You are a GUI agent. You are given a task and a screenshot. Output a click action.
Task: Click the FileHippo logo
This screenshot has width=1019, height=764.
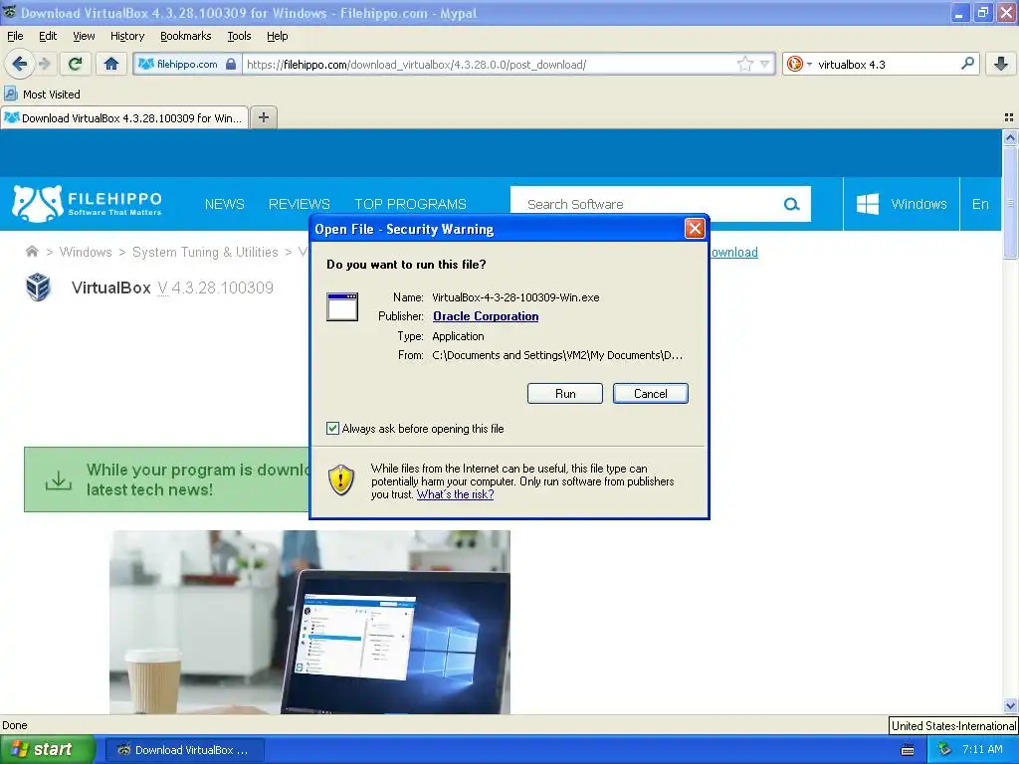88,203
